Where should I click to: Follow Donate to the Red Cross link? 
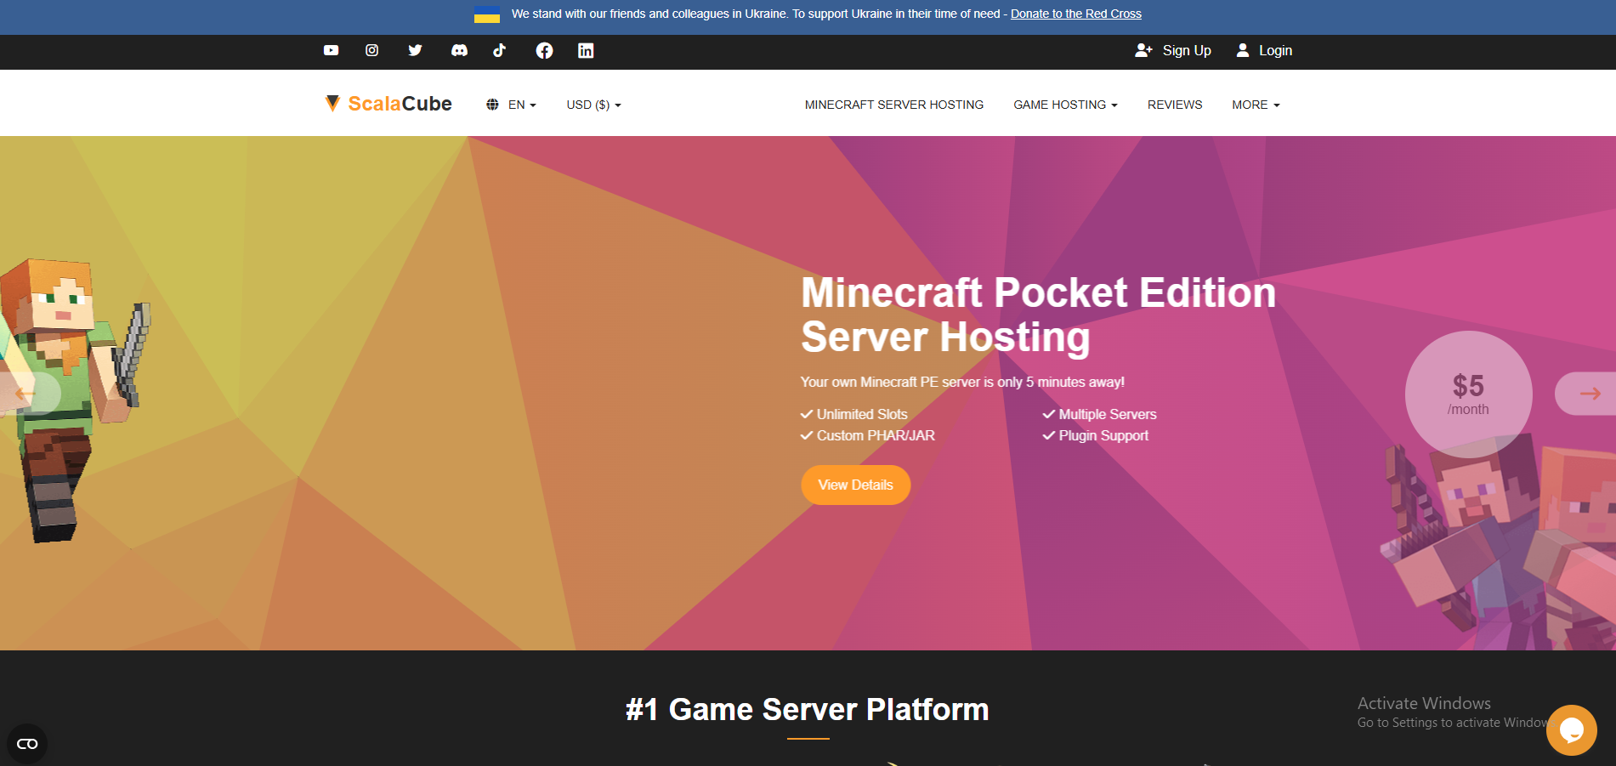1075,14
